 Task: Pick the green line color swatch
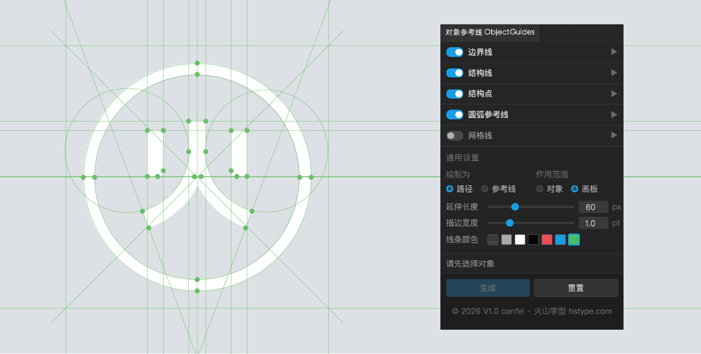pos(574,239)
